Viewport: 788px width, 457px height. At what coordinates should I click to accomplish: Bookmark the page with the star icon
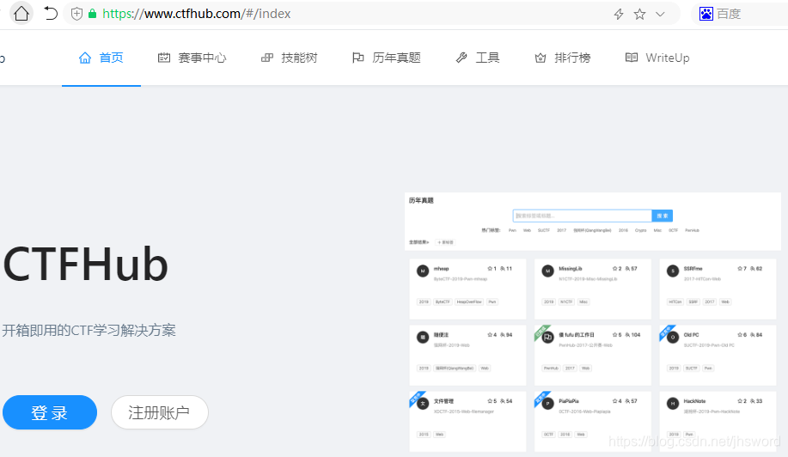click(639, 14)
